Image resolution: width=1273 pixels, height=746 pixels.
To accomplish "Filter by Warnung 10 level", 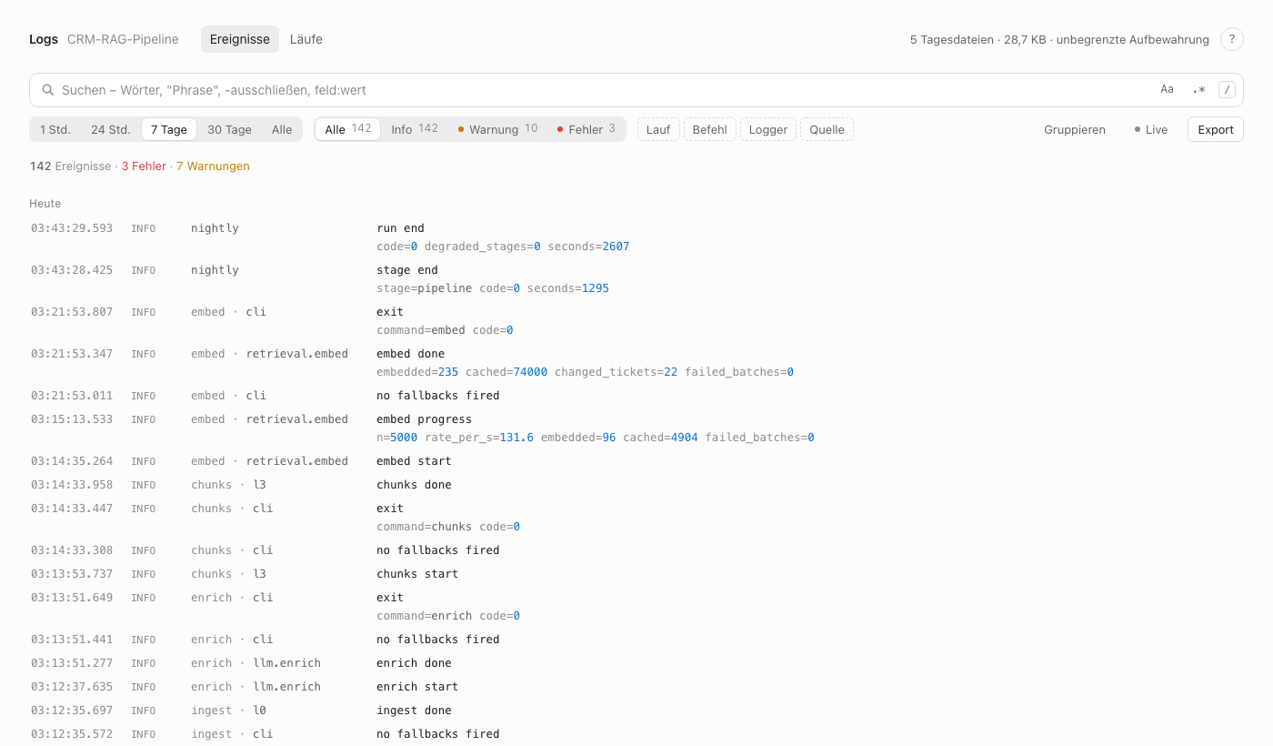I will (x=497, y=129).
